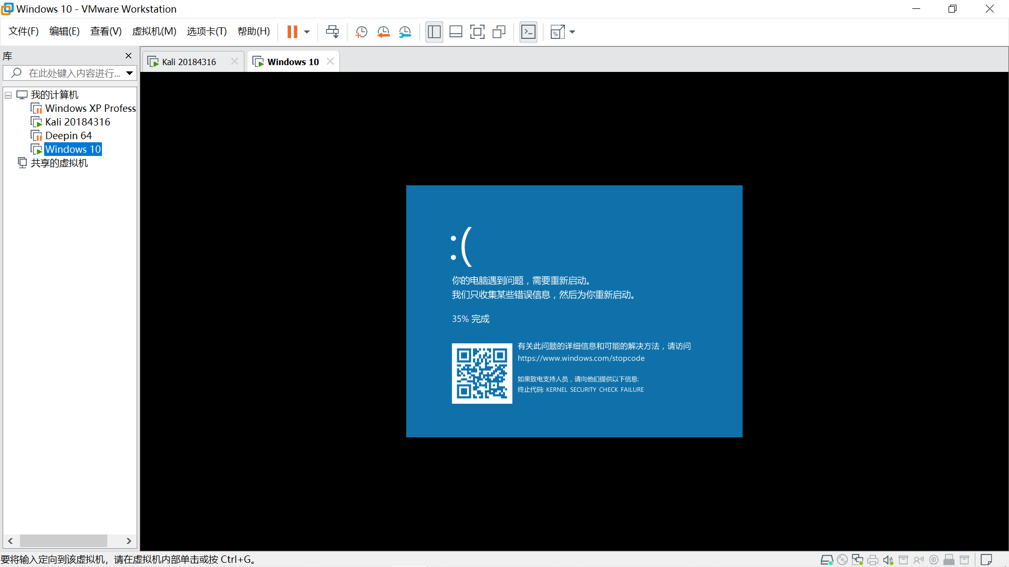Open the snapshot manager
1009x567 pixels.
tap(405, 32)
